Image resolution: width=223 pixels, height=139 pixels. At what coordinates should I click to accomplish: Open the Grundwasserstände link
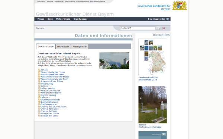coord(50,100)
